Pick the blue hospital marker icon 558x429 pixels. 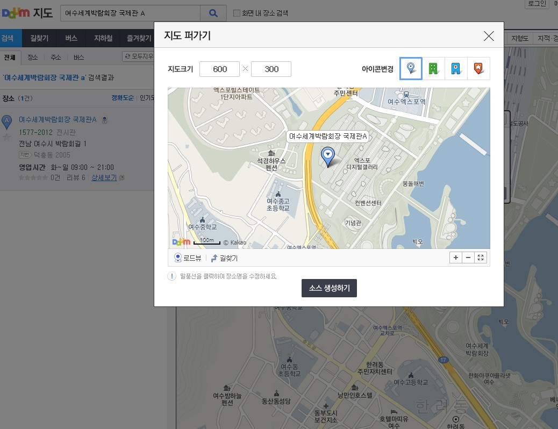coord(456,69)
